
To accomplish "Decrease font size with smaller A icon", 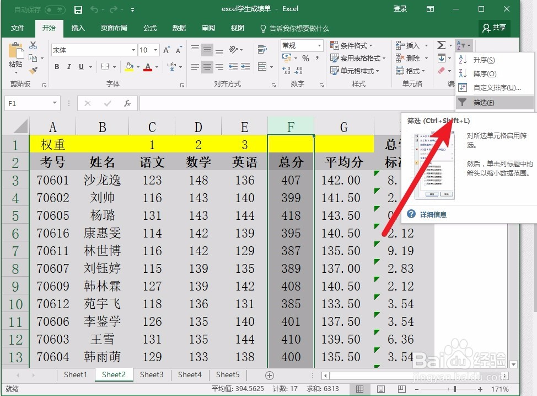I will (x=179, y=50).
